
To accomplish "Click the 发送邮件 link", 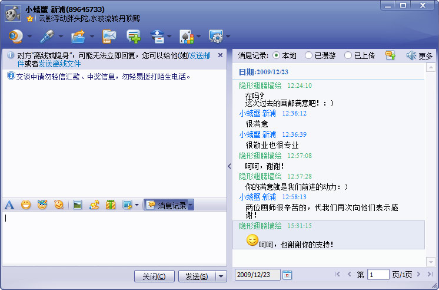I will pos(199,55).
